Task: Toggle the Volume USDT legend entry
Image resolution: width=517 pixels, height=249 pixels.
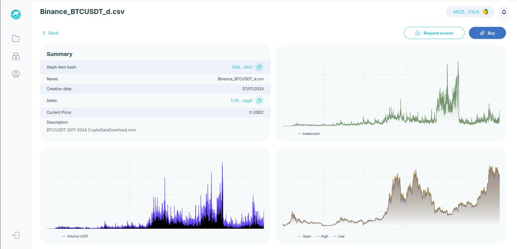Action: (75, 236)
